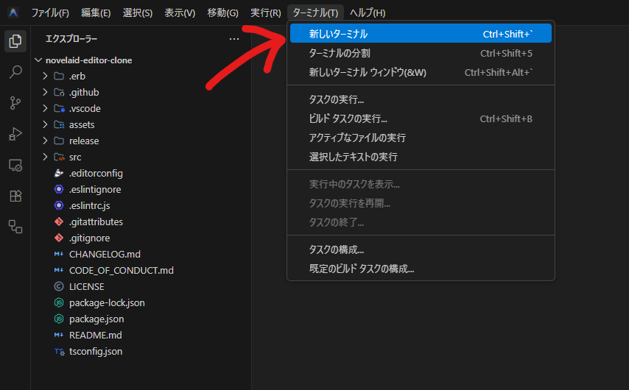The width and height of the screenshot is (629, 390).
Task: Collapse the novelaid-editor-clone root folder
Action: [x=88, y=60]
